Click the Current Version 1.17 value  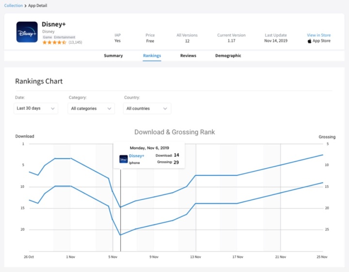(232, 41)
